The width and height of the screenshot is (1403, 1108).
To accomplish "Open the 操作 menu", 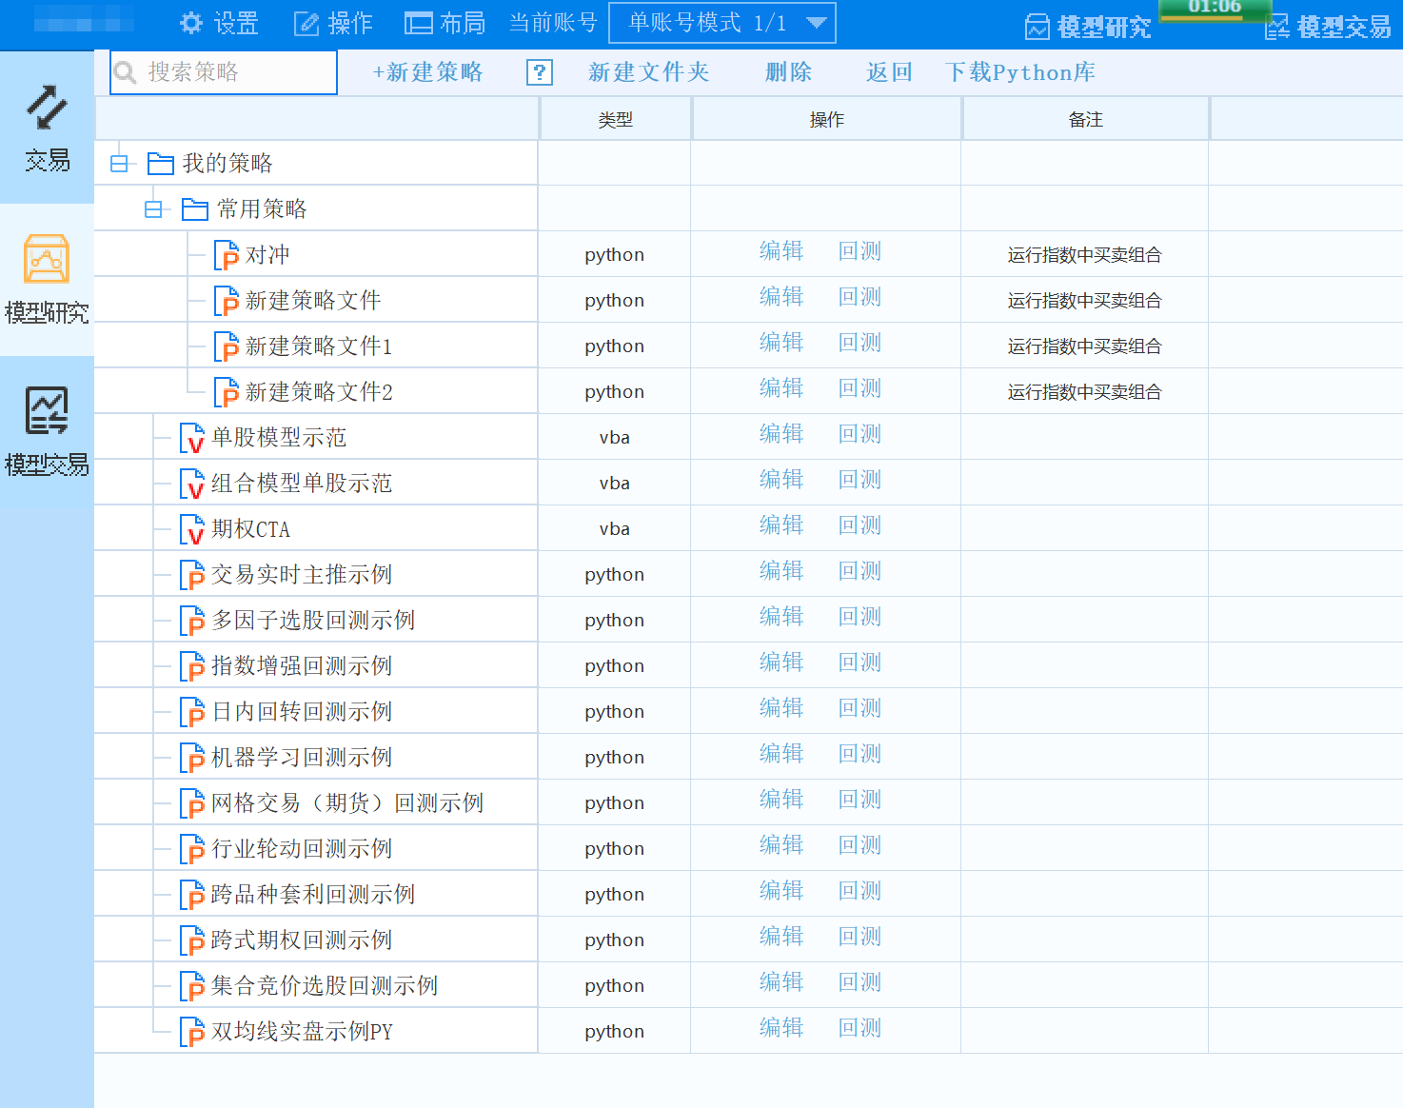I will click(333, 23).
